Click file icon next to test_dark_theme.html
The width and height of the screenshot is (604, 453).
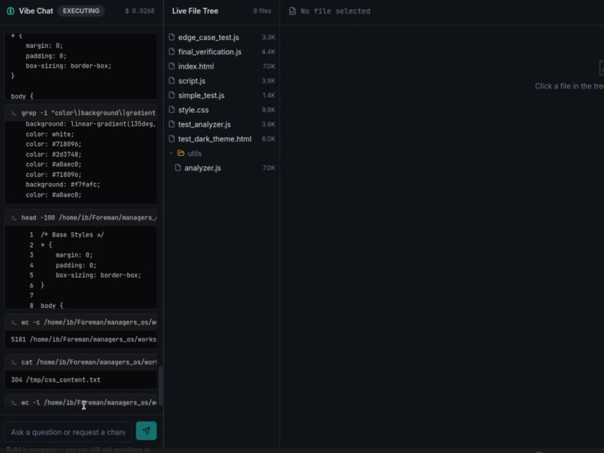172,139
